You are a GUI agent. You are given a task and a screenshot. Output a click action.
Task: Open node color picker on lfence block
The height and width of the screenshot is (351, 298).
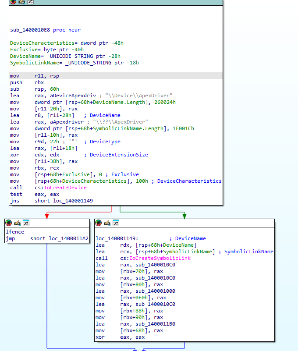[9, 223]
